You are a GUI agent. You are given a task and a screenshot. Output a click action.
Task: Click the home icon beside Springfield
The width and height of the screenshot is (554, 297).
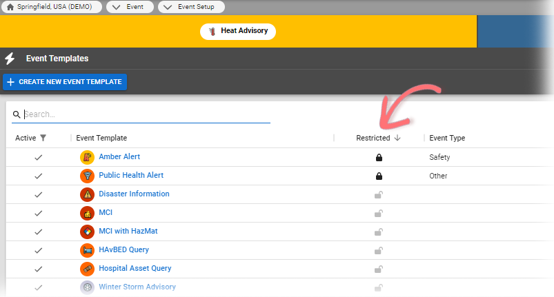tap(10, 7)
